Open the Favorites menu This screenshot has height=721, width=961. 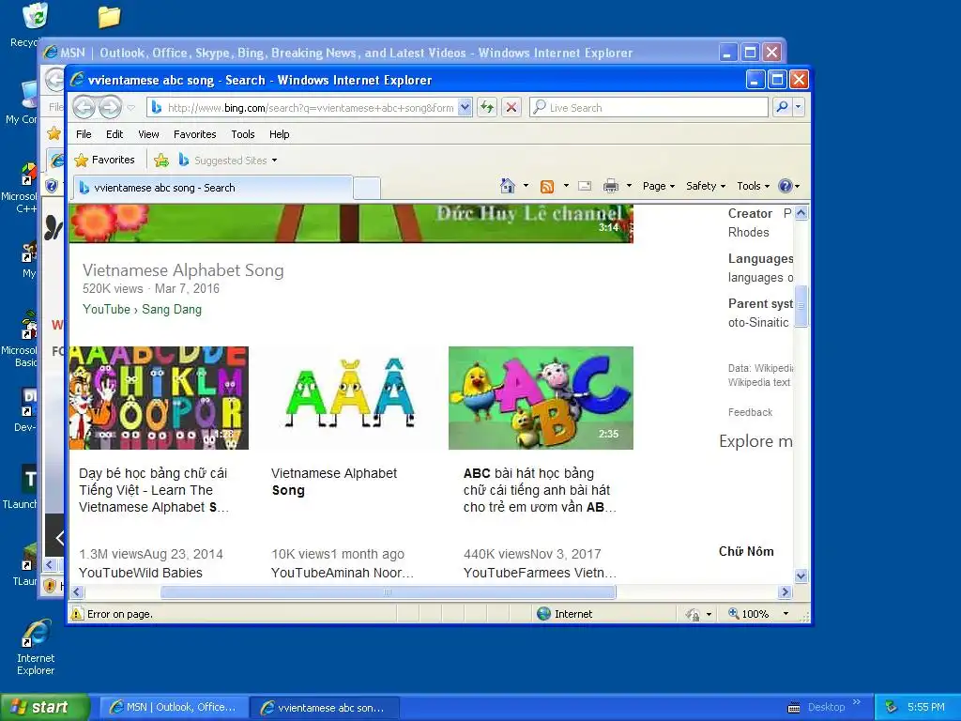(195, 134)
